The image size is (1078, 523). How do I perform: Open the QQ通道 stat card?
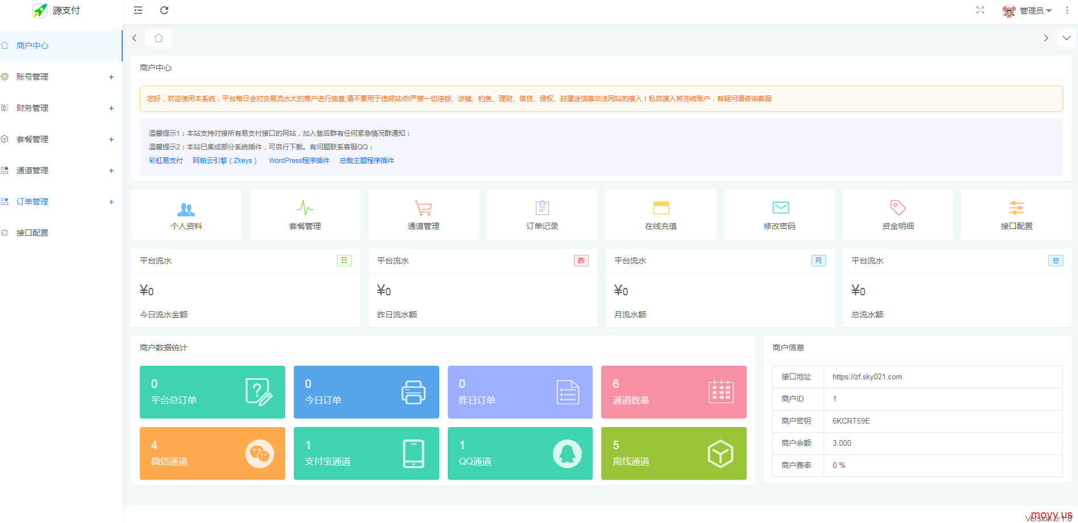click(x=520, y=453)
